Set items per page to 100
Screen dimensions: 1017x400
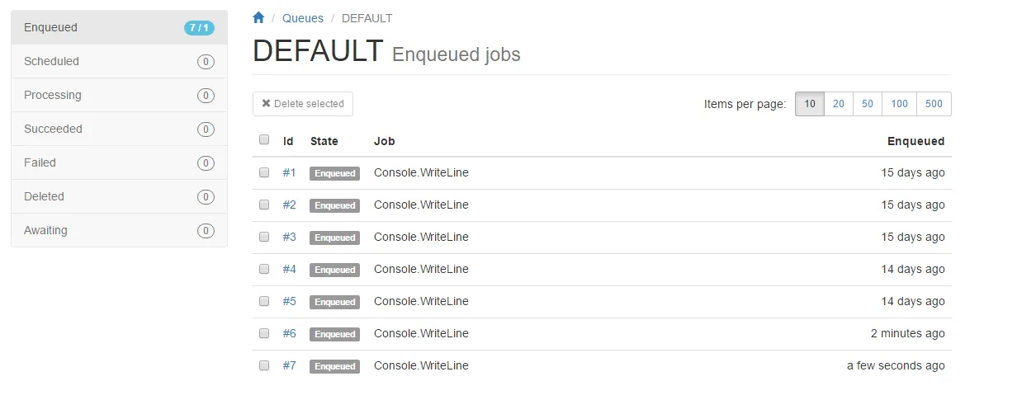[900, 104]
